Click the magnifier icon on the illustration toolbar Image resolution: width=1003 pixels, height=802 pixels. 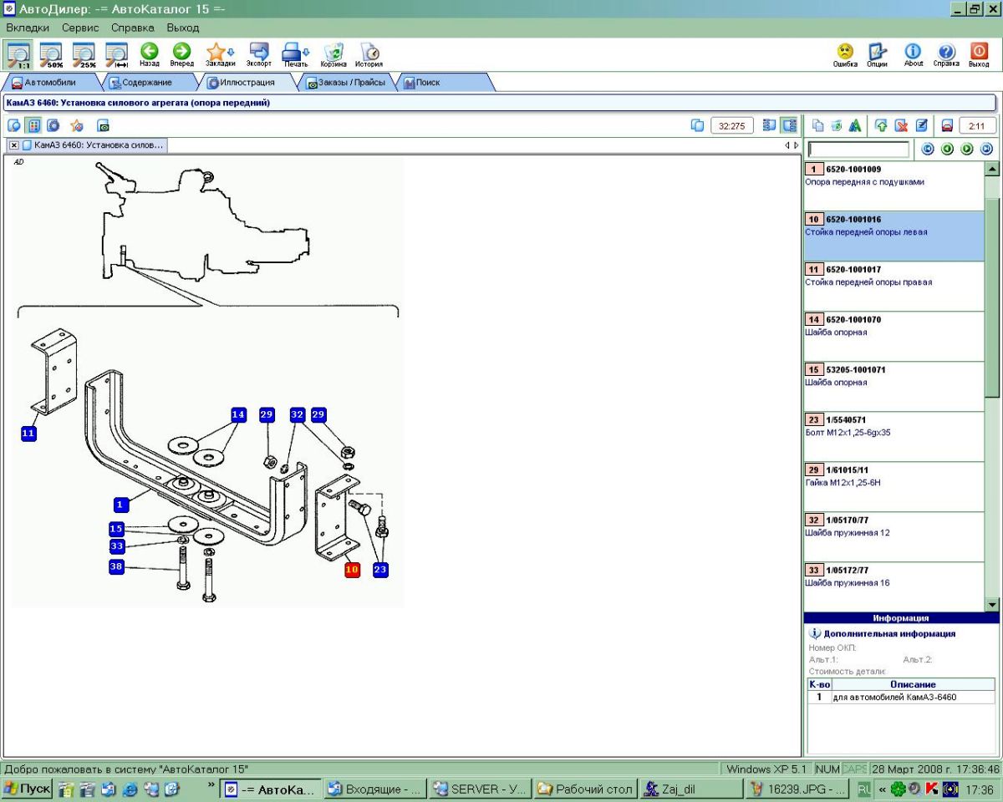(14, 125)
